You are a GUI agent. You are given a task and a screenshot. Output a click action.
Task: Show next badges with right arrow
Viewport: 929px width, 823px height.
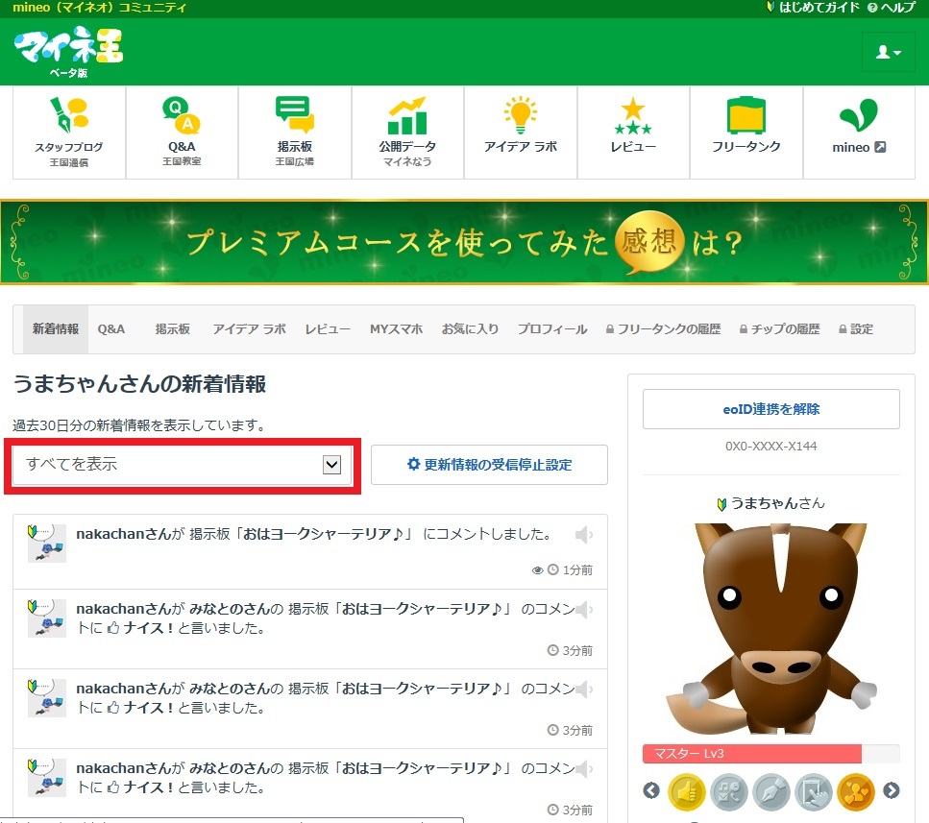[892, 791]
